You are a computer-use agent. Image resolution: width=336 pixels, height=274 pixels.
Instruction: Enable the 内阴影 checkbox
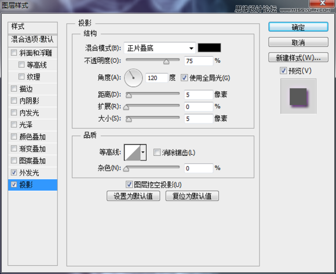click(14, 100)
